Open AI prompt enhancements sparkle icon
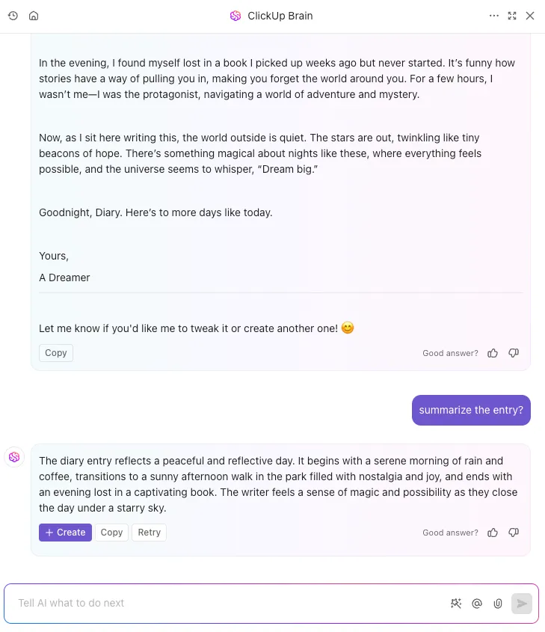Image resolution: width=545 pixels, height=632 pixels. click(x=456, y=604)
